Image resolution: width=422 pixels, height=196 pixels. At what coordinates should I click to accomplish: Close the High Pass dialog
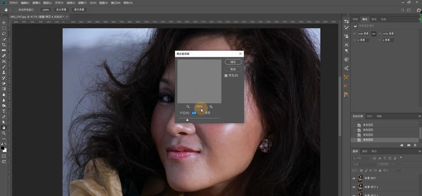(240, 54)
